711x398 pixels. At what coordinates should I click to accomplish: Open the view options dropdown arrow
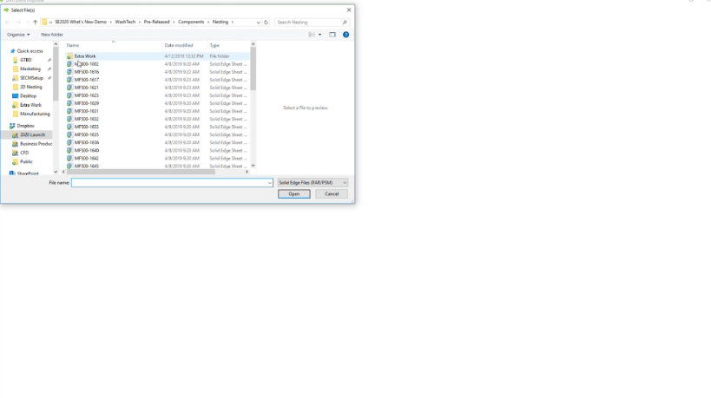tap(319, 35)
